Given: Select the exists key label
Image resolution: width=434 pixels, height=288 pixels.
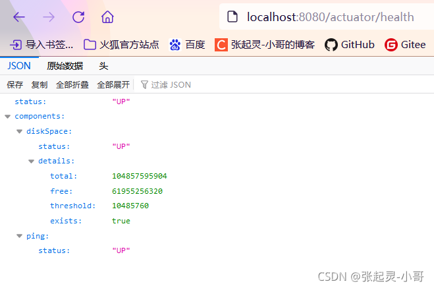Looking at the screenshot, I should [66, 221].
